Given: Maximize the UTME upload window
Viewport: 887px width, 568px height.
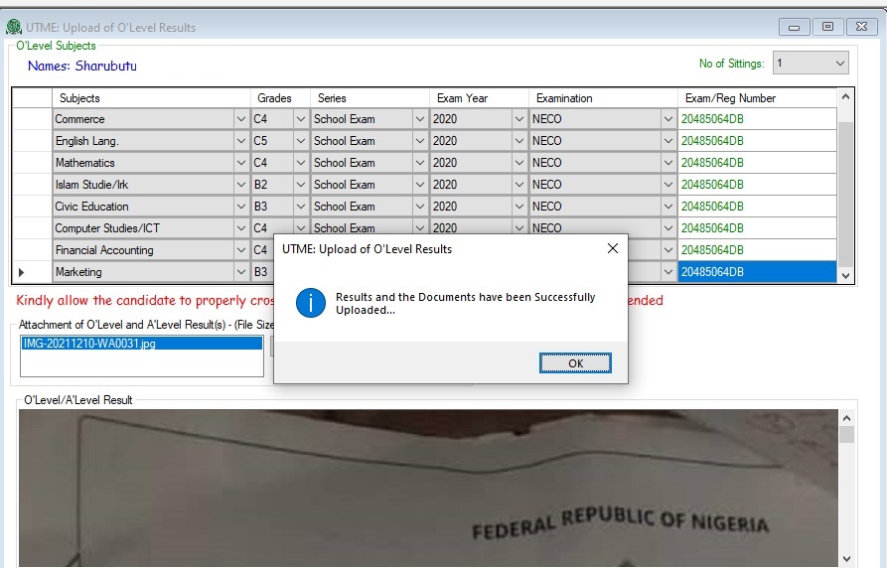Looking at the screenshot, I should point(827,27).
